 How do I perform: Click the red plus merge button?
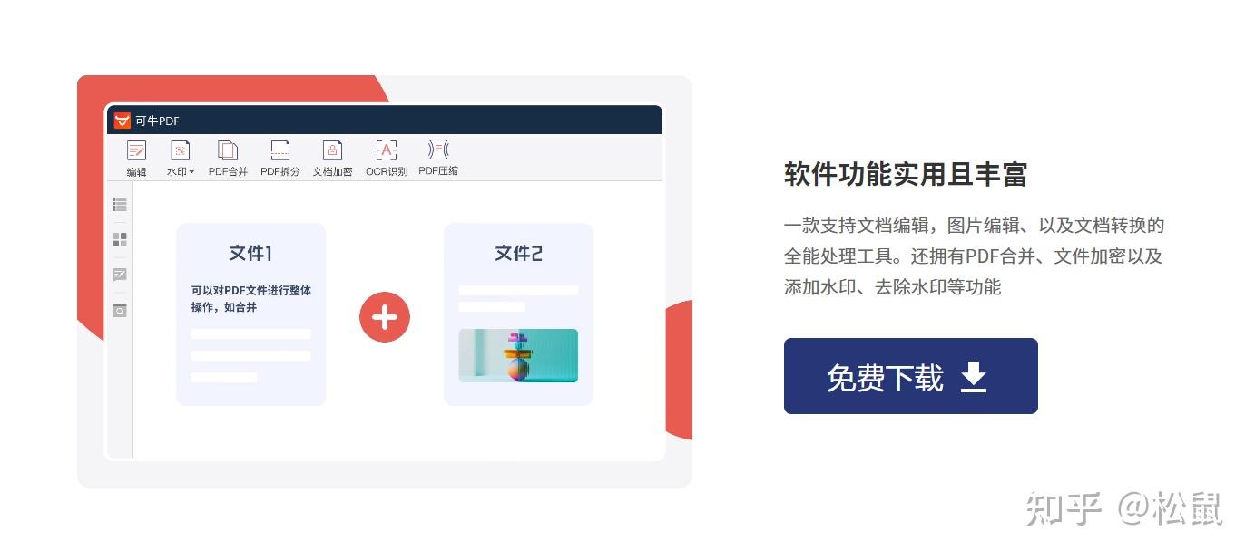[385, 317]
